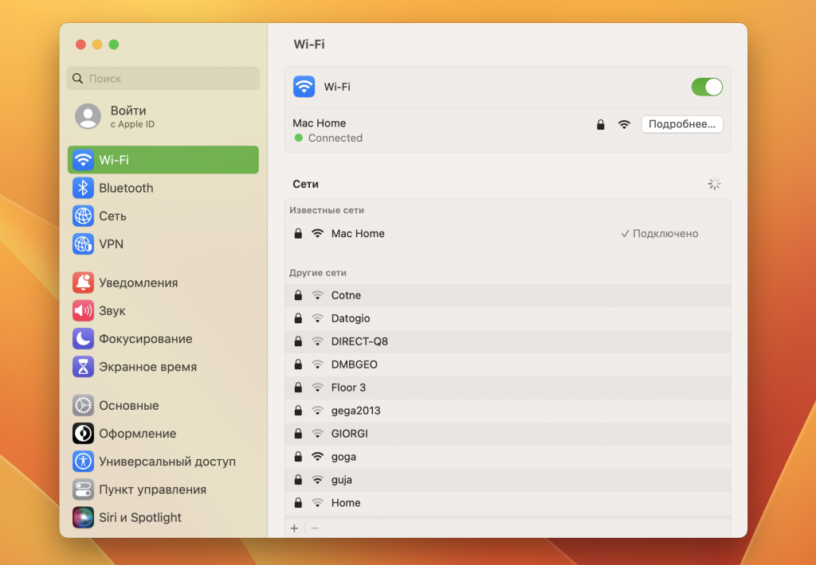
Task: Click the Bluetooth icon in sidebar
Action: (x=83, y=188)
